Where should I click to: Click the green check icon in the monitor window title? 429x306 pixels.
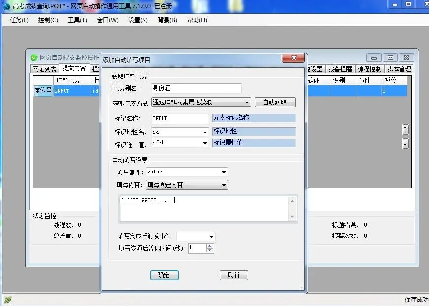[34, 58]
